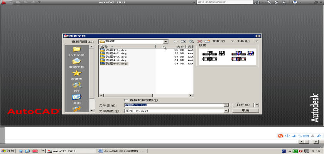Open the Desktop shortcut in sidebar
Image resolution: width=324 pixels, height=154 pixels.
[77, 99]
